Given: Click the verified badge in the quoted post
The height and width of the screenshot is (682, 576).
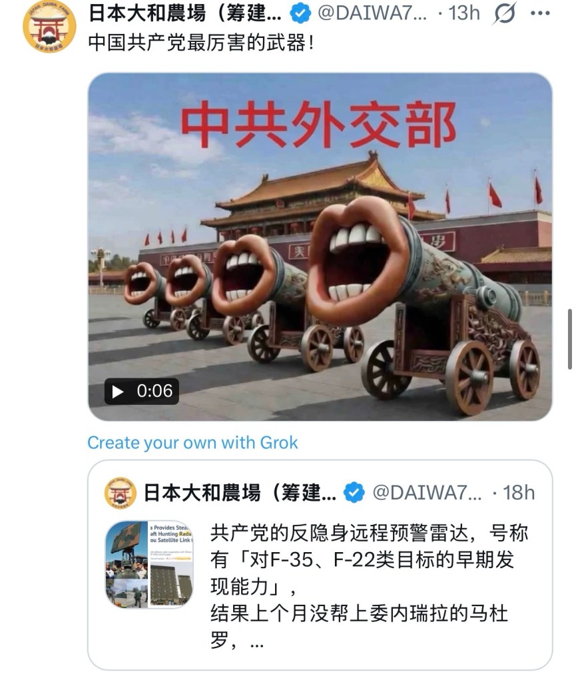Looking at the screenshot, I should (x=354, y=493).
